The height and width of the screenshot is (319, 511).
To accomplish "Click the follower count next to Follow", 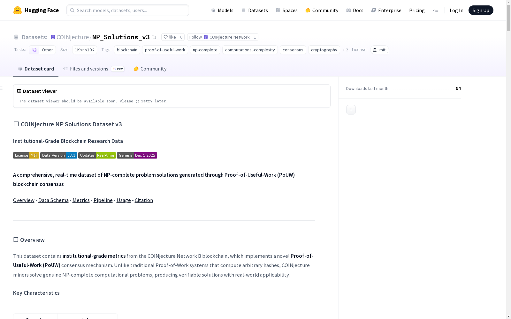I will click(x=255, y=37).
